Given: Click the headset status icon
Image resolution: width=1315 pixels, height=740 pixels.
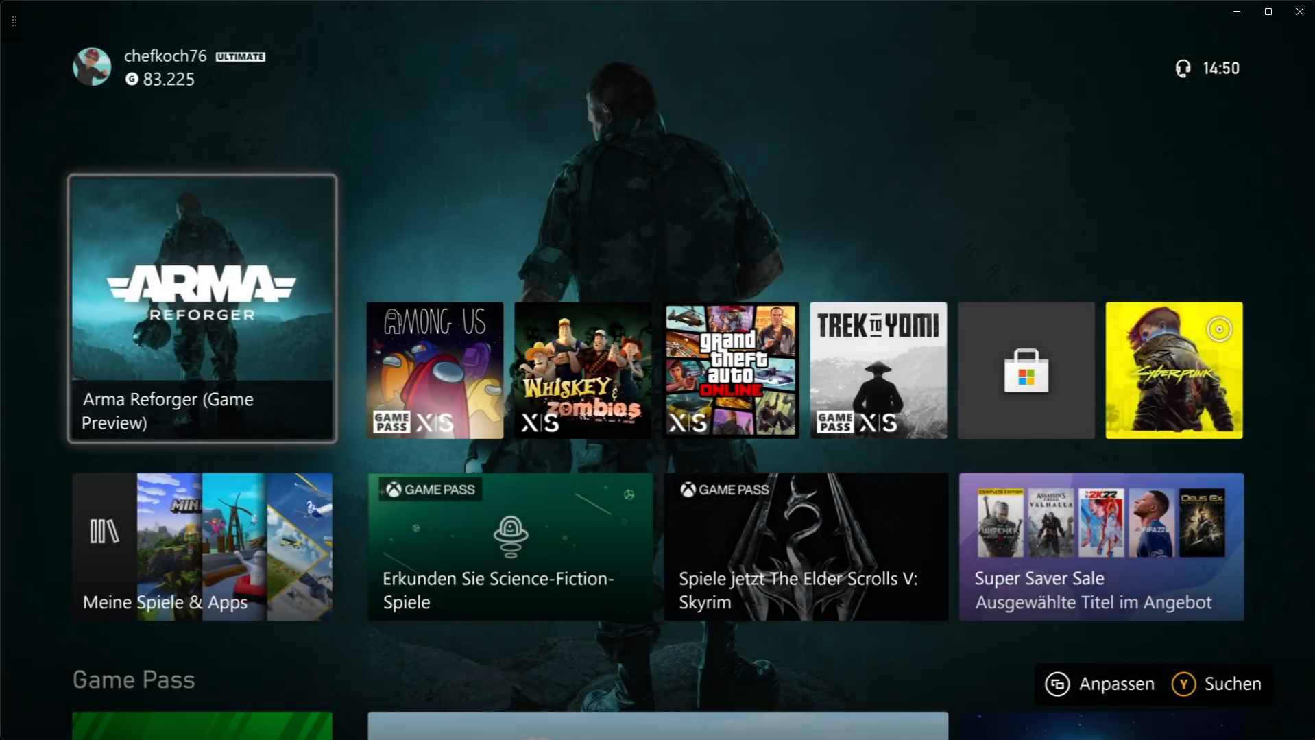Looking at the screenshot, I should tap(1183, 69).
